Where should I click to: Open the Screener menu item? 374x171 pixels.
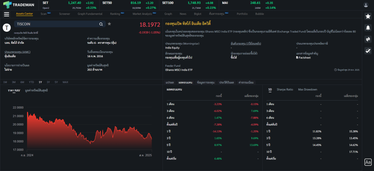(65, 14)
